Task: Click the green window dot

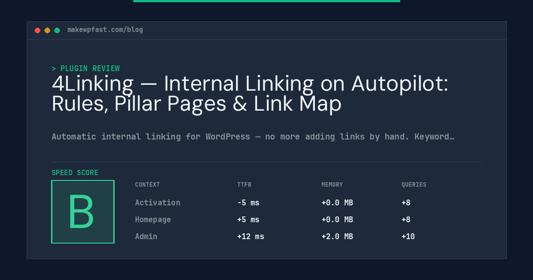Action: coord(57,30)
